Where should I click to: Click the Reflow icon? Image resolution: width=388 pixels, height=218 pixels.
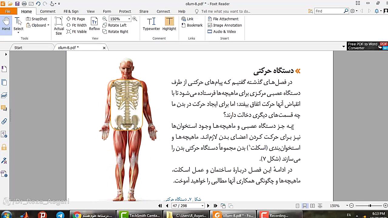tap(94, 24)
